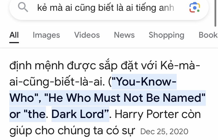This screenshot has width=218, height=140.
Task: Open the News tab
Action: tap(124, 35)
